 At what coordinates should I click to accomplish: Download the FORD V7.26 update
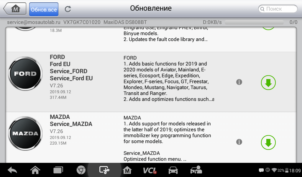pyautogui.click(x=268, y=83)
